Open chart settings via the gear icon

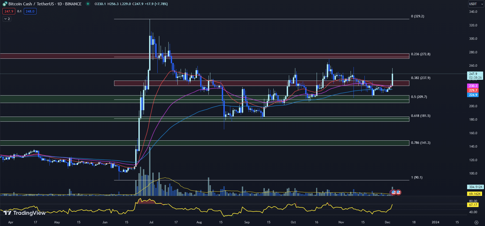476,222
